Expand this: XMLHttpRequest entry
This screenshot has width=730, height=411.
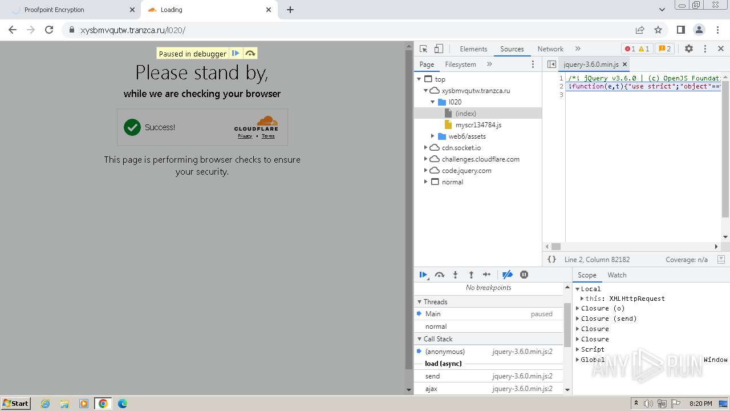(x=582, y=299)
